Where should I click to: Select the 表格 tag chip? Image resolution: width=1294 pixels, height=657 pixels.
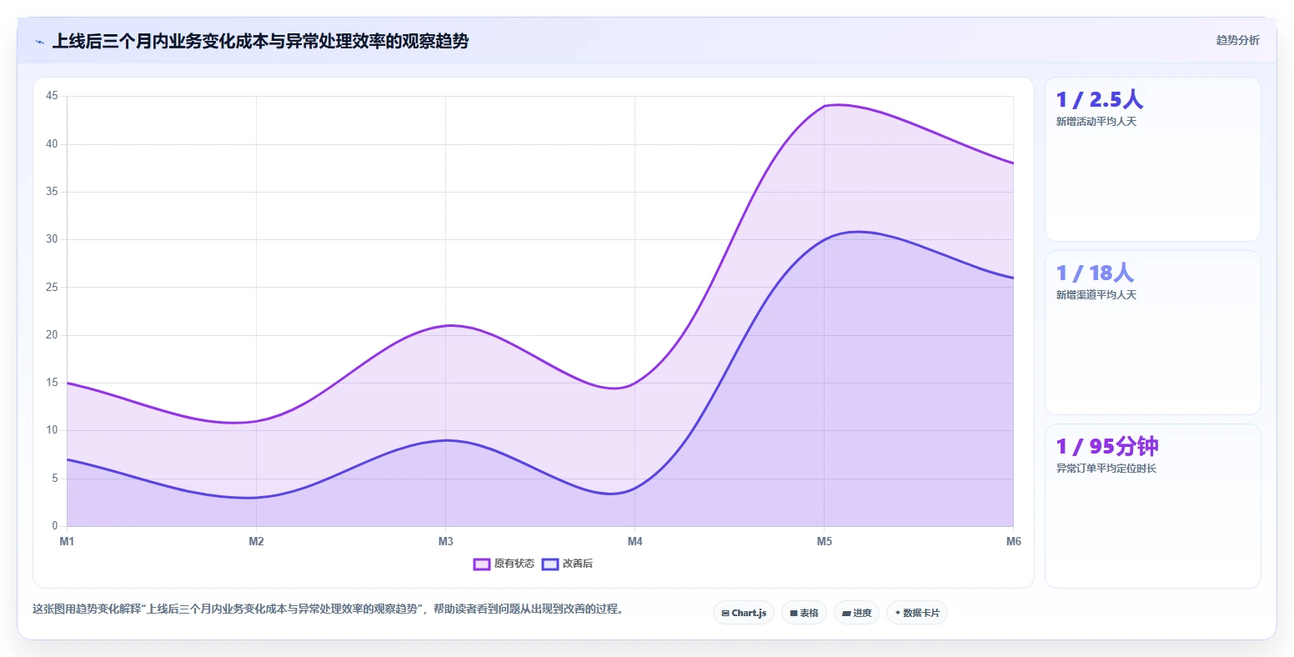click(804, 613)
